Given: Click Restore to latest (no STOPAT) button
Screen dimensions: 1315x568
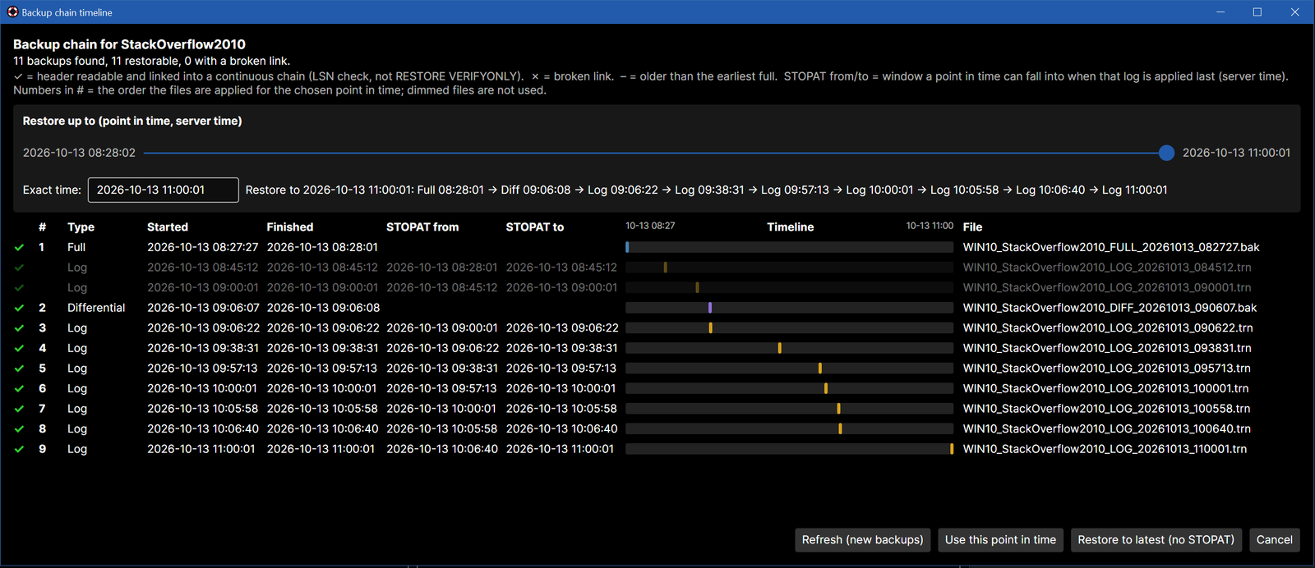Looking at the screenshot, I should (1156, 539).
